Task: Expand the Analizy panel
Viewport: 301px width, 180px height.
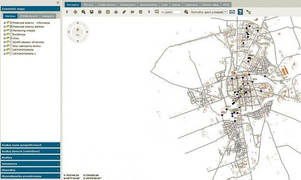Action: 30,158
